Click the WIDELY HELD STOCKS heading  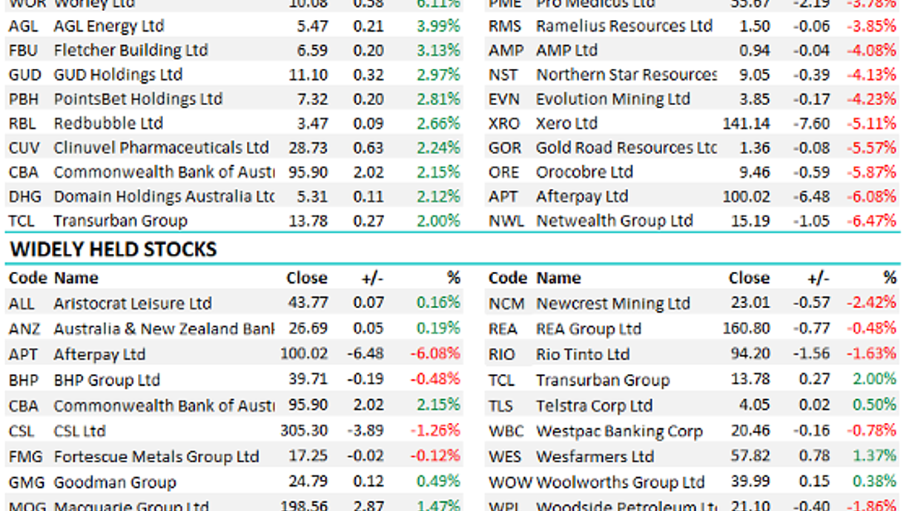pyautogui.click(x=113, y=249)
